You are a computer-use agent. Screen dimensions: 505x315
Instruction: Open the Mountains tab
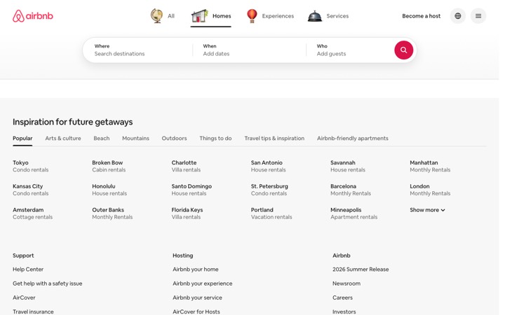pyautogui.click(x=135, y=138)
